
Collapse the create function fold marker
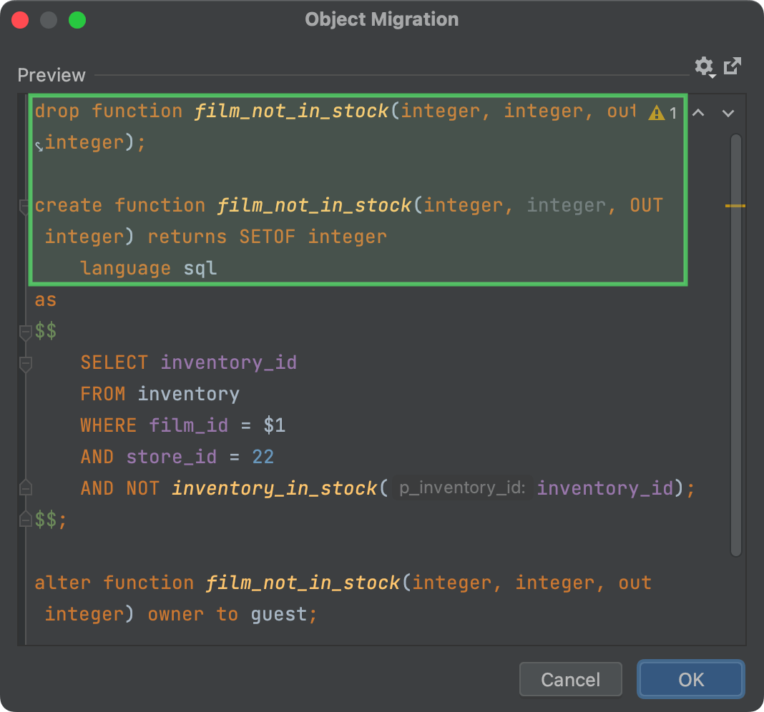tap(25, 207)
